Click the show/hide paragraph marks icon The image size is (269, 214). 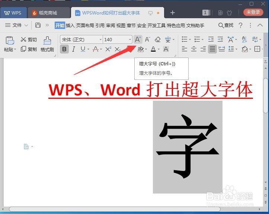[x=255, y=39]
